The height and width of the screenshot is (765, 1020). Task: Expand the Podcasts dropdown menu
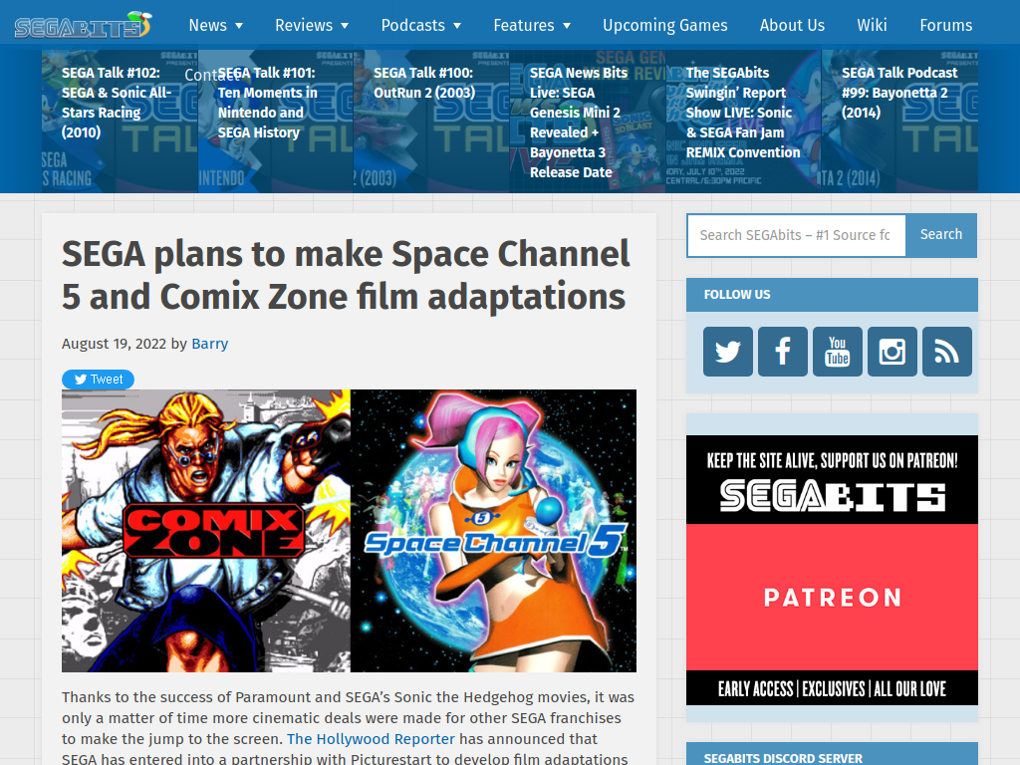421,25
